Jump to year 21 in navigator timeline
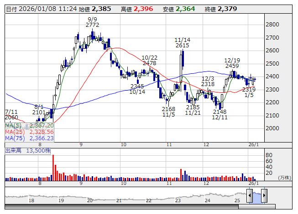The height and width of the screenshot is (214, 298). coord(119,200)
